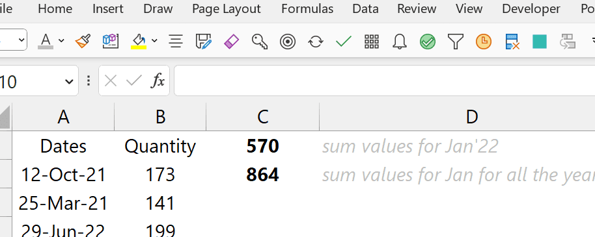The image size is (595, 237).
Task: Click the save with pencil icon
Action: (x=203, y=41)
